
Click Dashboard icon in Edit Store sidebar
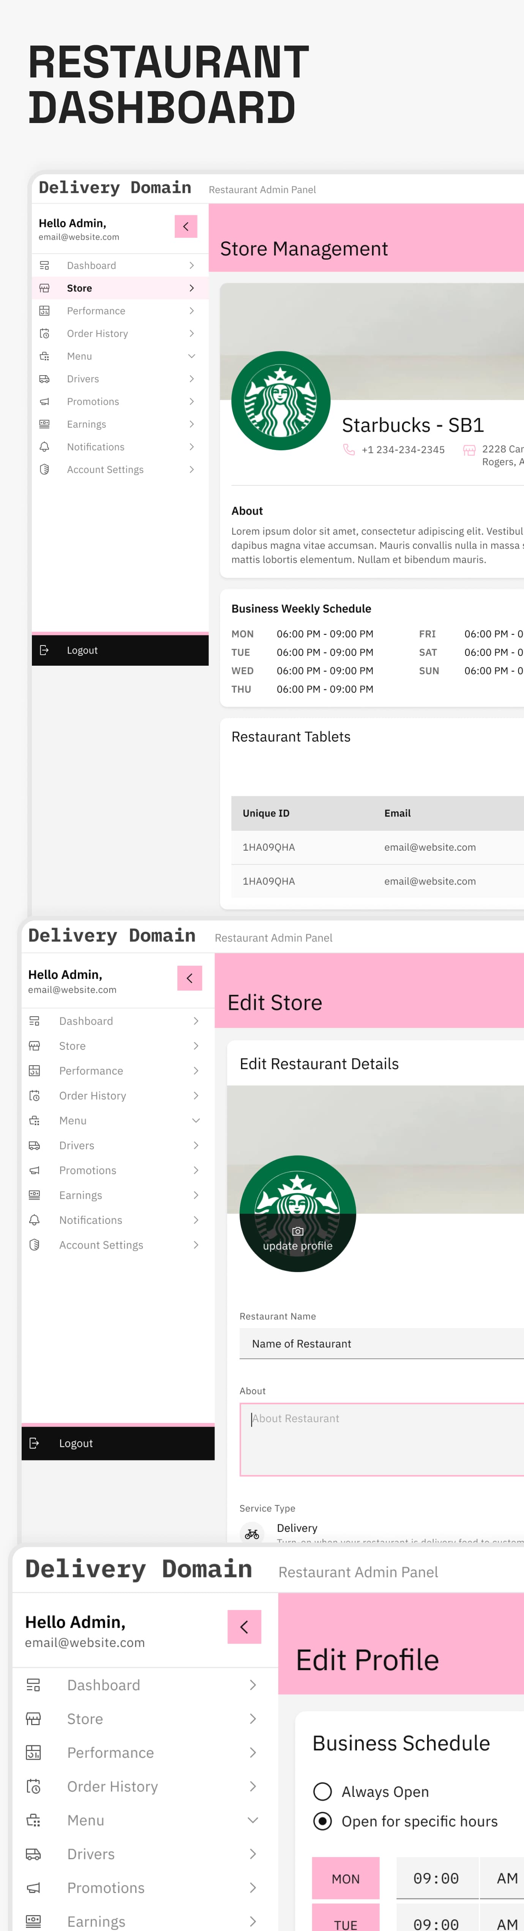(x=35, y=1021)
